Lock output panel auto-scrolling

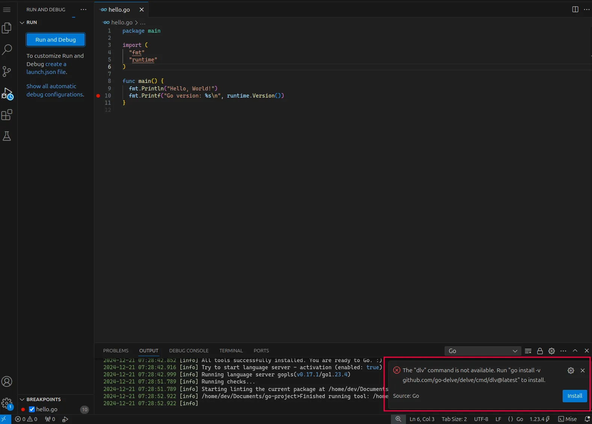pyautogui.click(x=540, y=351)
